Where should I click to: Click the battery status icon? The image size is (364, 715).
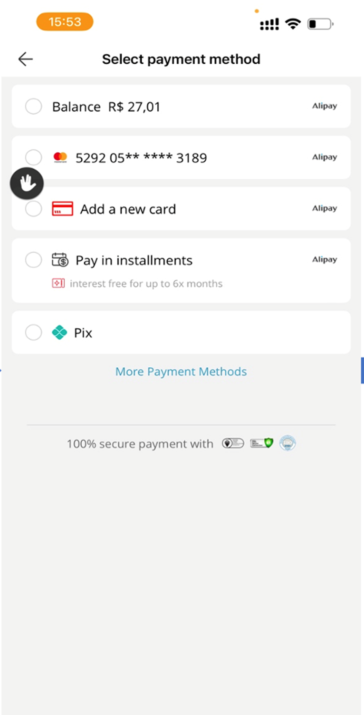click(320, 24)
